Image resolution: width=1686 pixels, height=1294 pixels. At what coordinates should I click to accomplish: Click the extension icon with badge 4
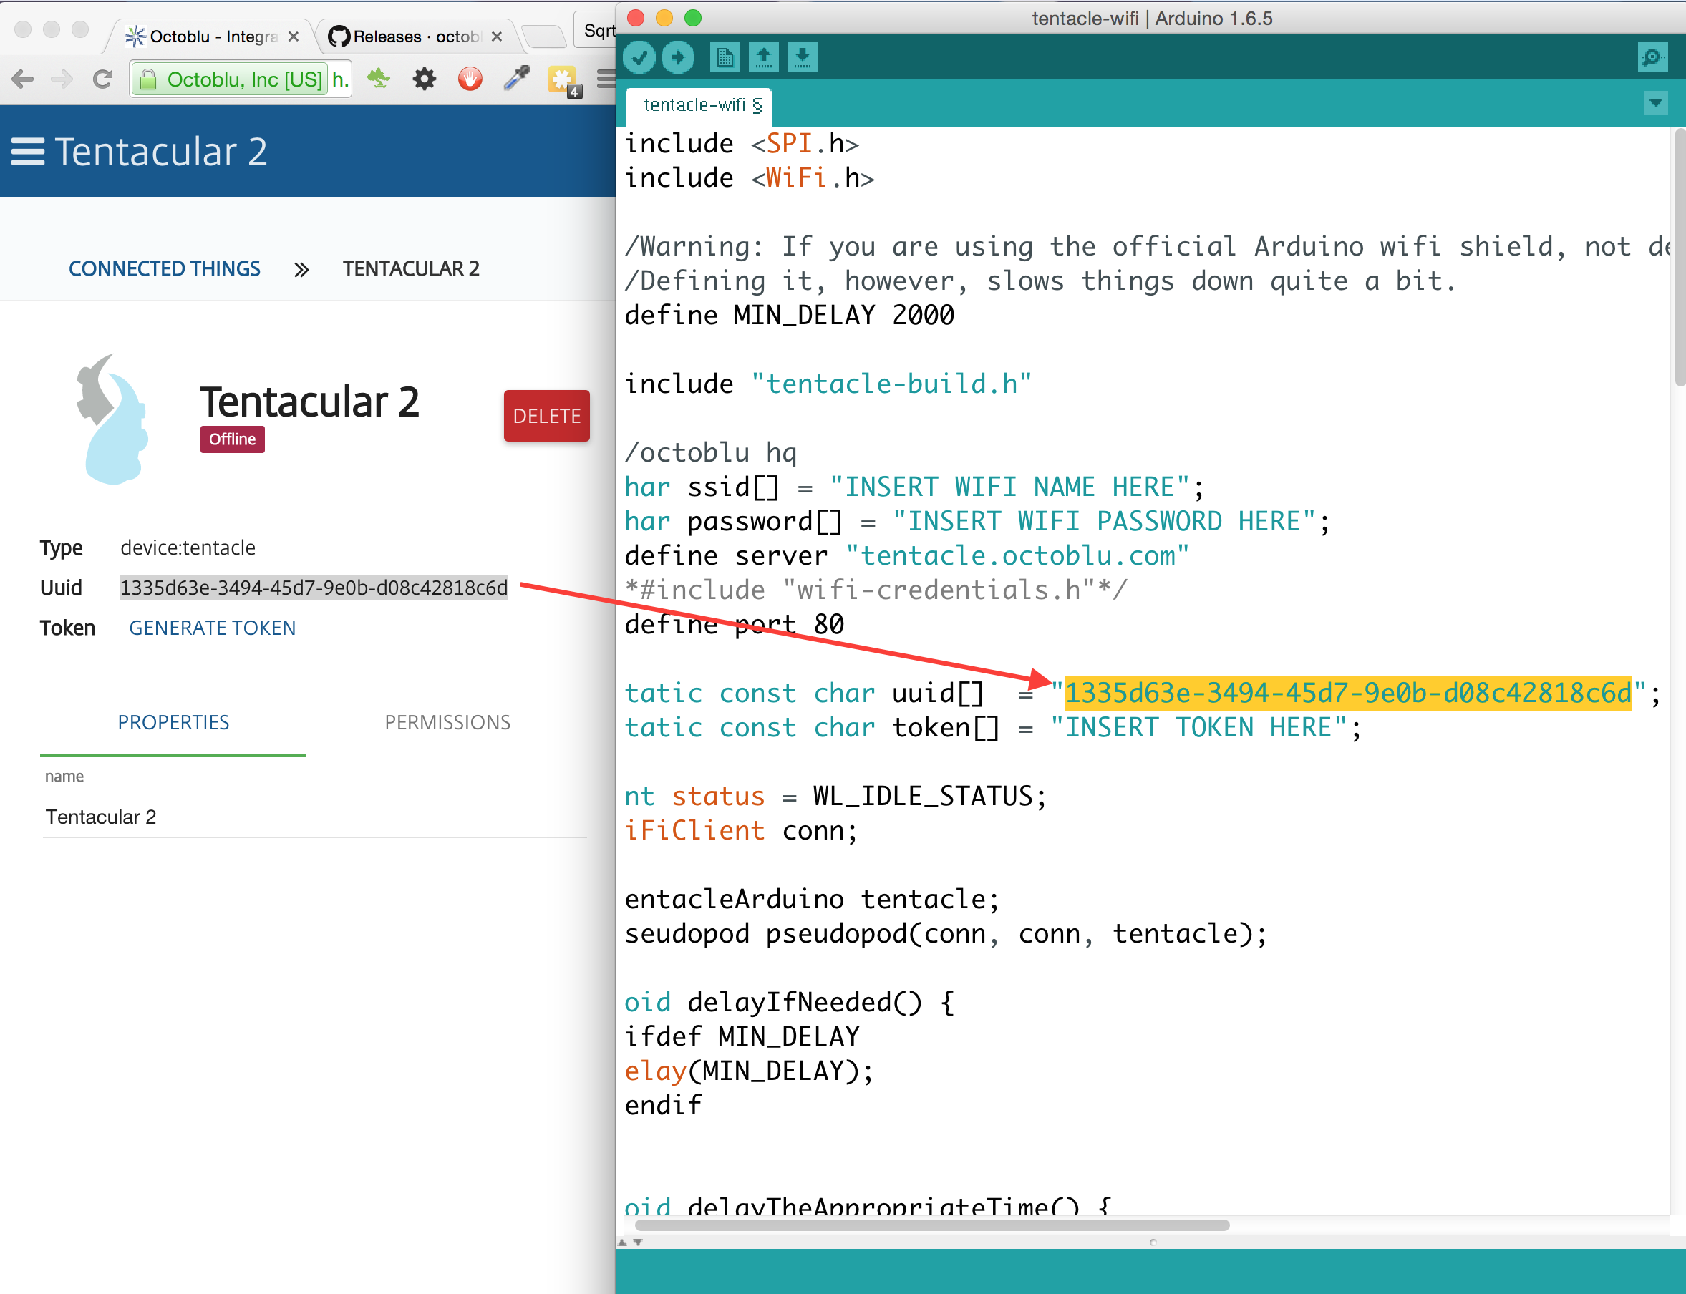click(562, 79)
